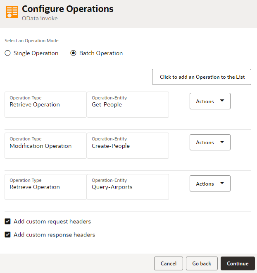257x273 pixels.
Task: Click the Go back button
Action: point(202,263)
